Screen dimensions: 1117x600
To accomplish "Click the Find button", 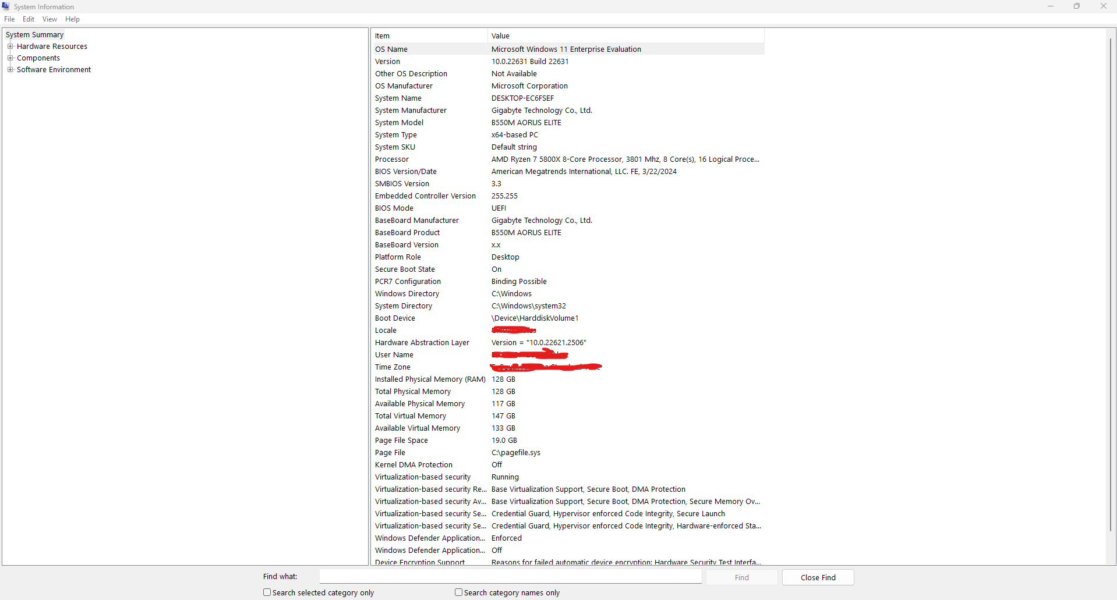I will tap(741, 577).
